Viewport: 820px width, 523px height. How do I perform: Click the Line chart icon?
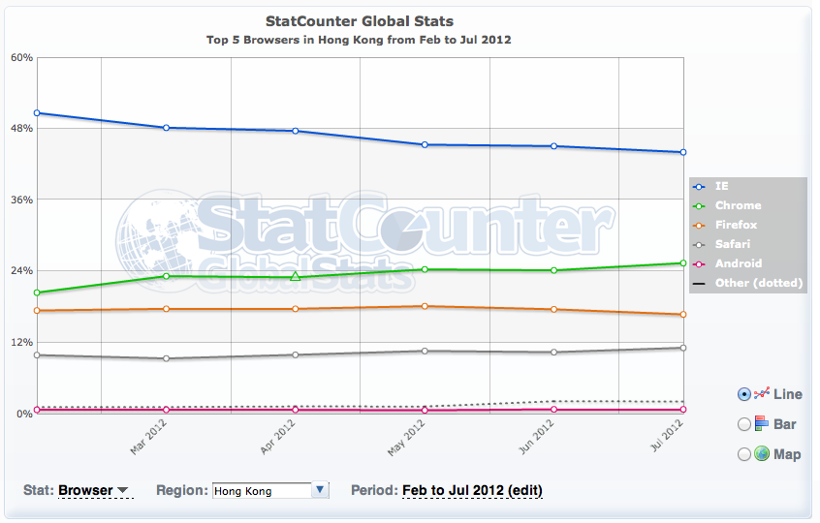[x=761, y=394]
